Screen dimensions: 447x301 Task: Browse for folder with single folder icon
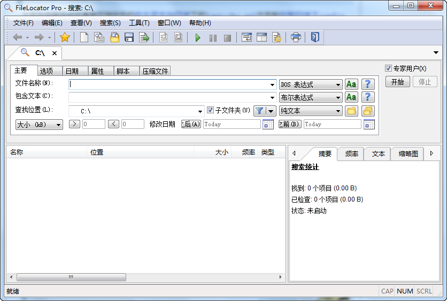point(351,111)
